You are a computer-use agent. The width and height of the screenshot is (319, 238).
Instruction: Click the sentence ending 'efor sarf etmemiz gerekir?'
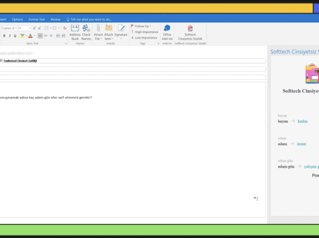pyautogui.click(x=46, y=97)
